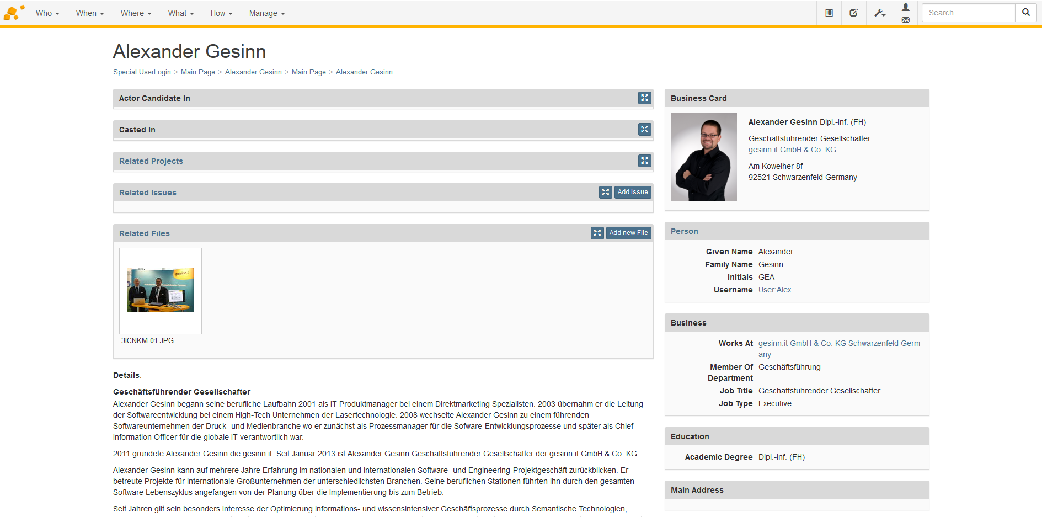Image resolution: width=1042 pixels, height=517 pixels.
Task: Expand the Actor Candidate In panel
Action: coord(644,98)
